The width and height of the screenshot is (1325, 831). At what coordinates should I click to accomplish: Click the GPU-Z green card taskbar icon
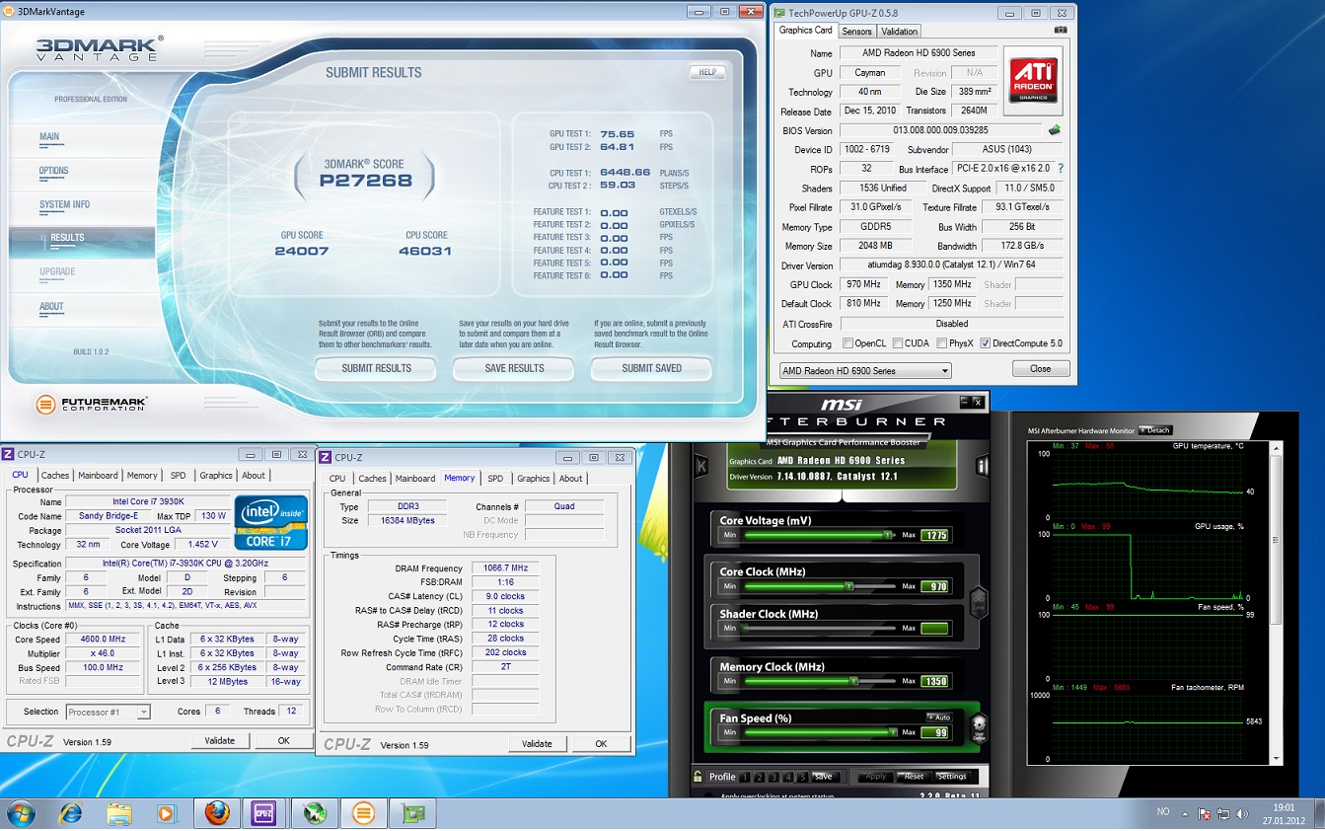tap(412, 814)
